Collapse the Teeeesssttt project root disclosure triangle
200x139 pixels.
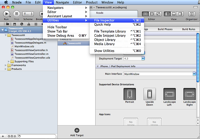click(x=2, y=30)
